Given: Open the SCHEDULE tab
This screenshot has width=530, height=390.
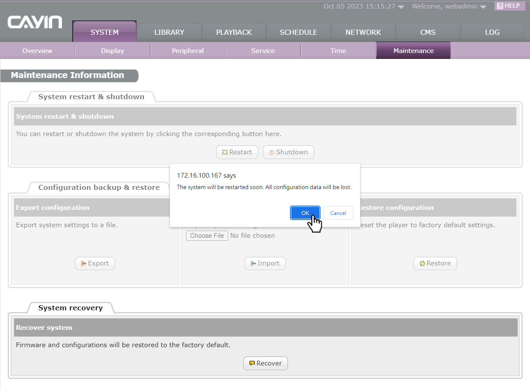Looking at the screenshot, I should [x=298, y=32].
